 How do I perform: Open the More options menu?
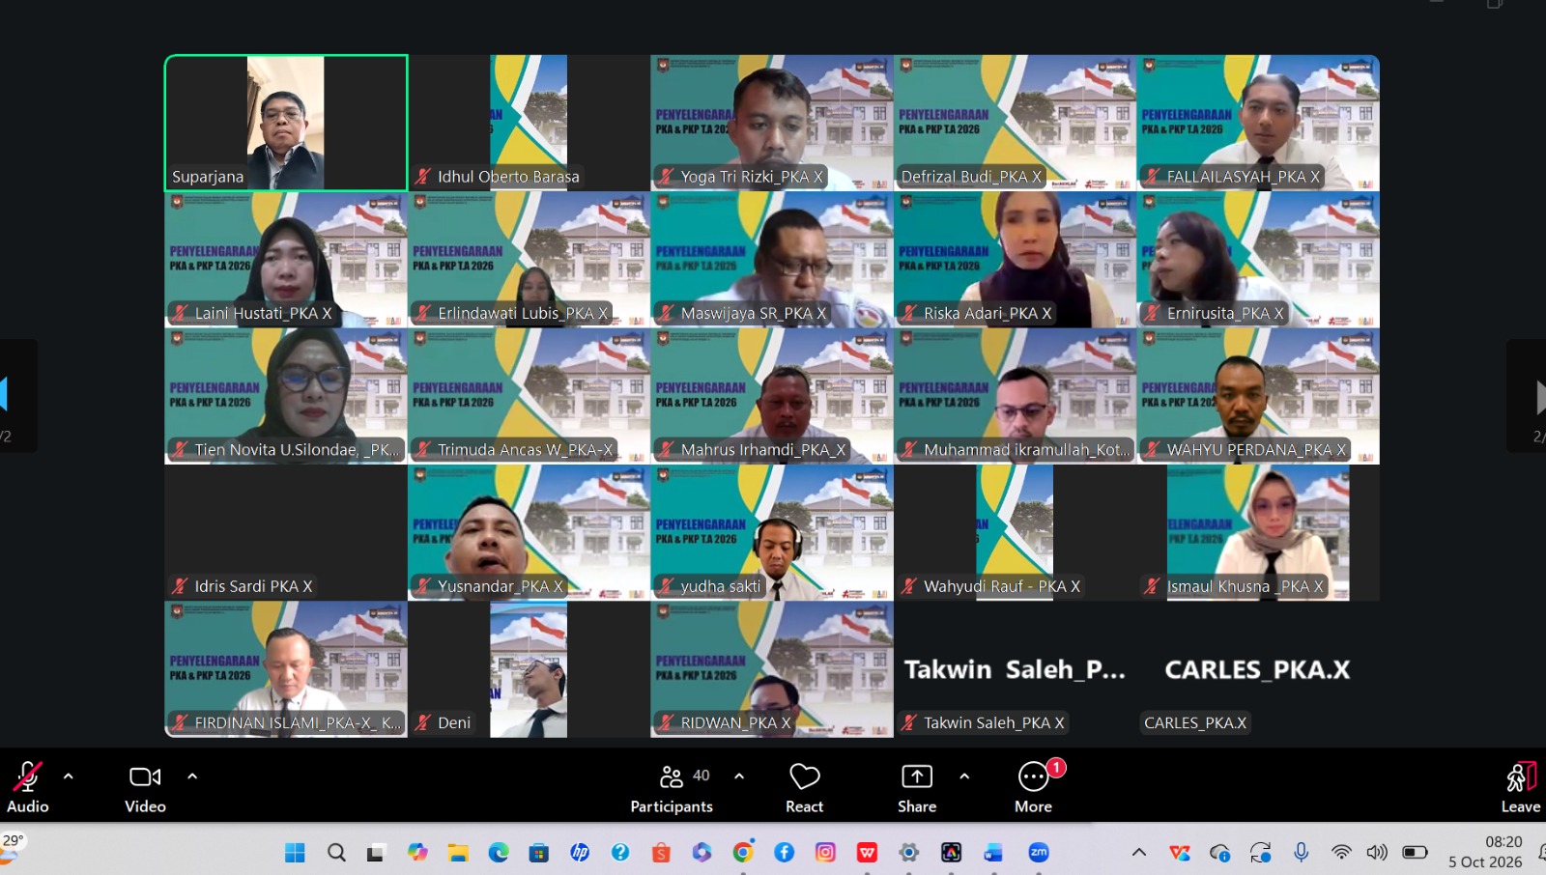pyautogui.click(x=1033, y=787)
